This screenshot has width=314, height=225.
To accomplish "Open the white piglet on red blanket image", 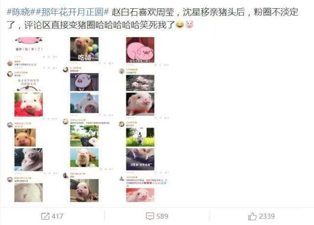I will (x=28, y=104).
